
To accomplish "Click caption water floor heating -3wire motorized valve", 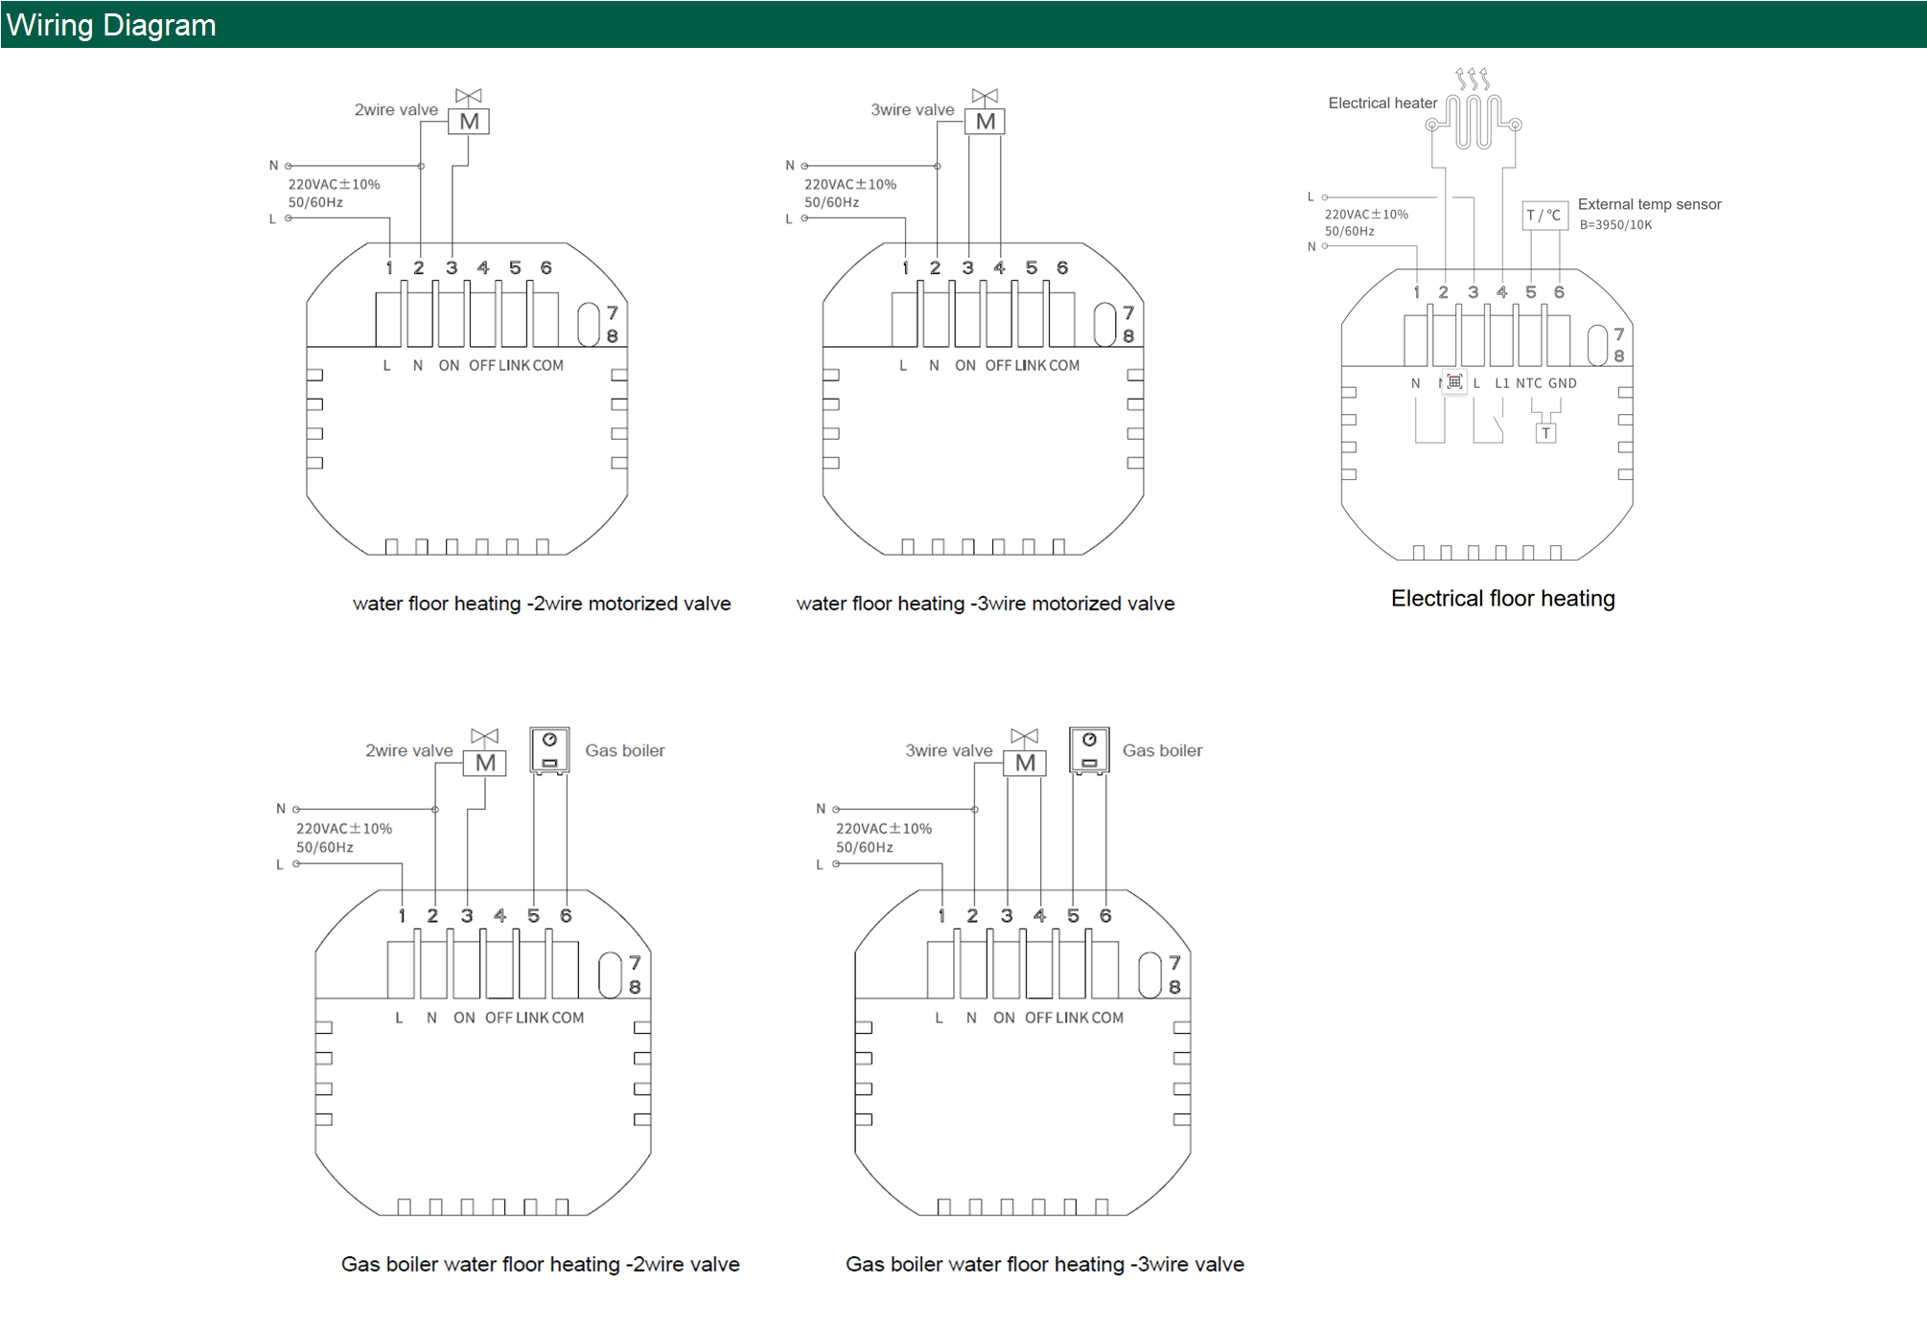I will click(985, 604).
